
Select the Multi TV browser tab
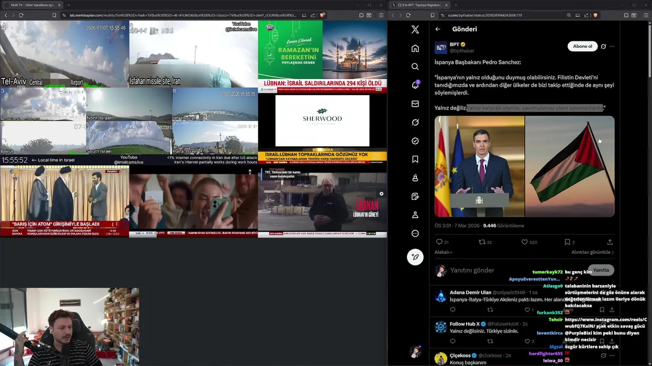pyautogui.click(x=34, y=5)
